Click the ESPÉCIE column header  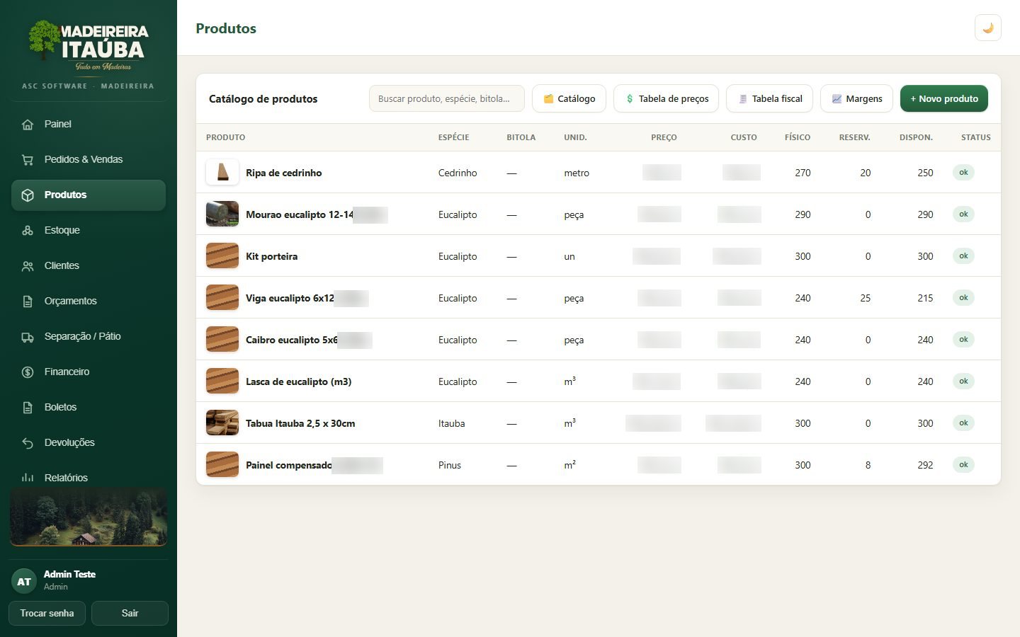453,137
